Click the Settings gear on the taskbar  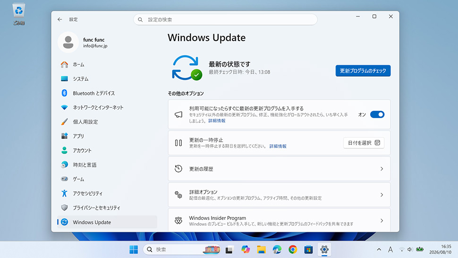click(324, 249)
